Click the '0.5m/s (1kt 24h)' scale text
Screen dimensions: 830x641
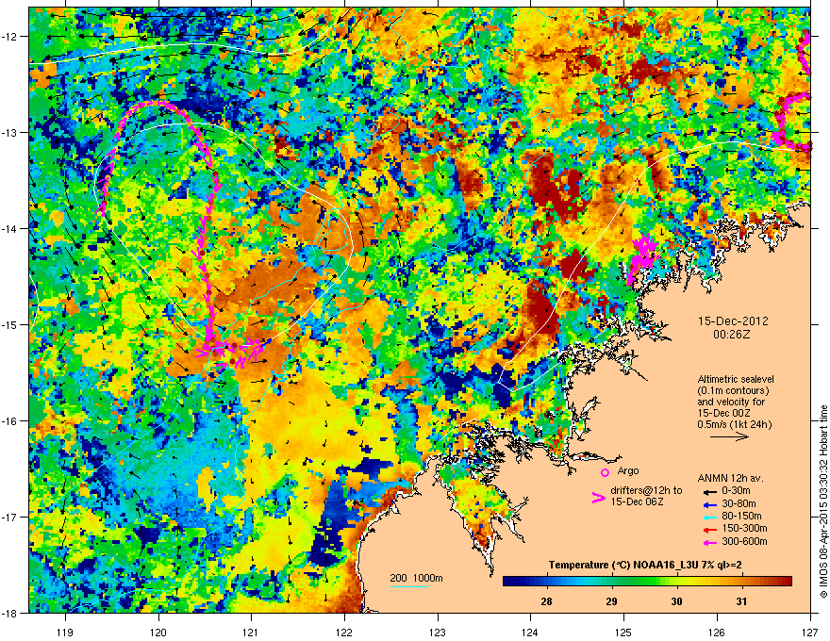coord(734,424)
